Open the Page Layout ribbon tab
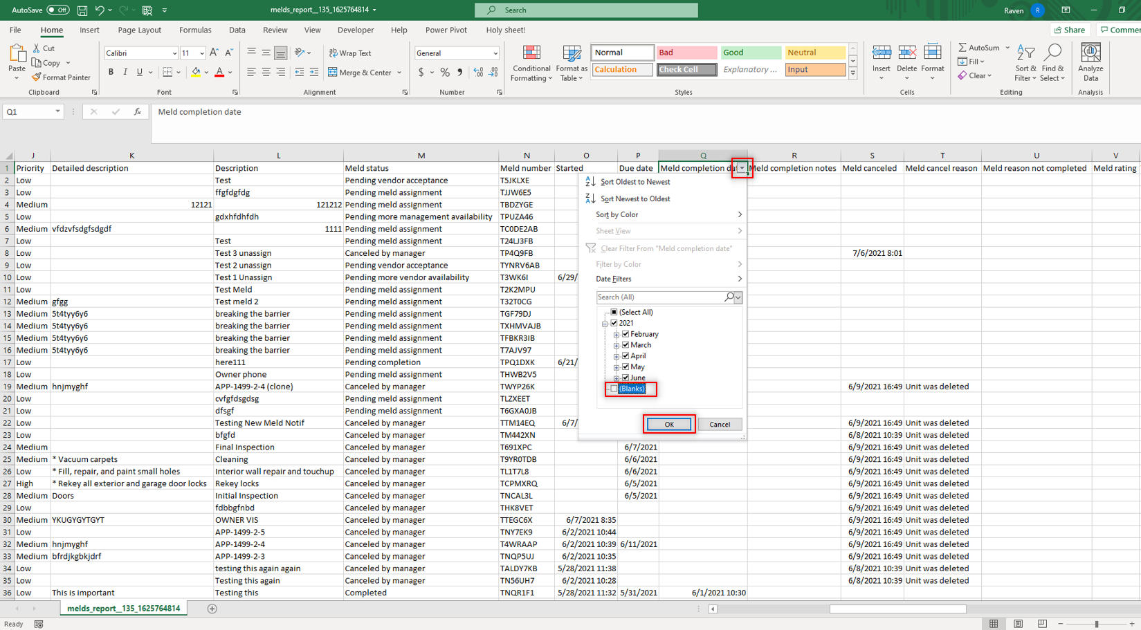 pos(139,30)
